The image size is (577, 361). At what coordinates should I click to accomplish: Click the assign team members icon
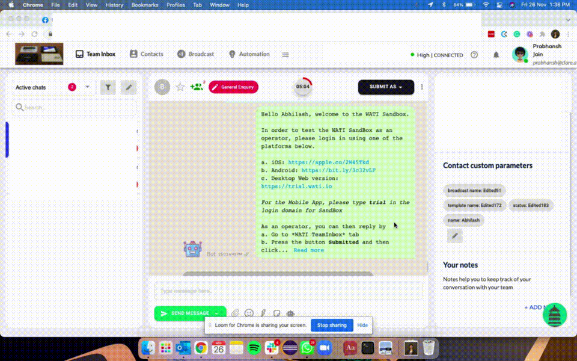point(197,87)
